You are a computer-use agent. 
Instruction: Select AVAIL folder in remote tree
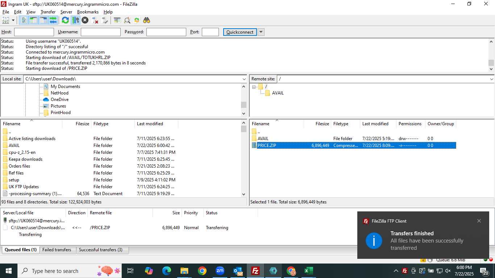[x=278, y=93]
